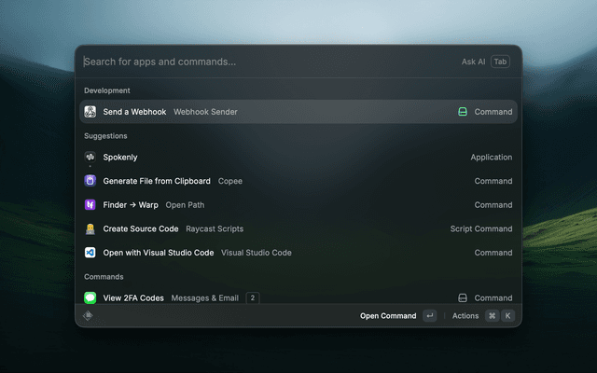The width and height of the screenshot is (597, 373).
Task: Click the Webhook Sender app icon
Action: point(90,112)
